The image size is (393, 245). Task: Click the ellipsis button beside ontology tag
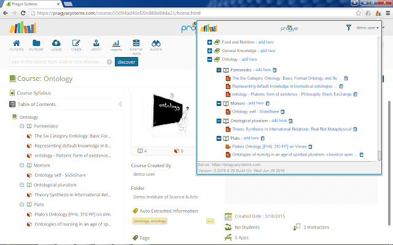tap(210, 221)
